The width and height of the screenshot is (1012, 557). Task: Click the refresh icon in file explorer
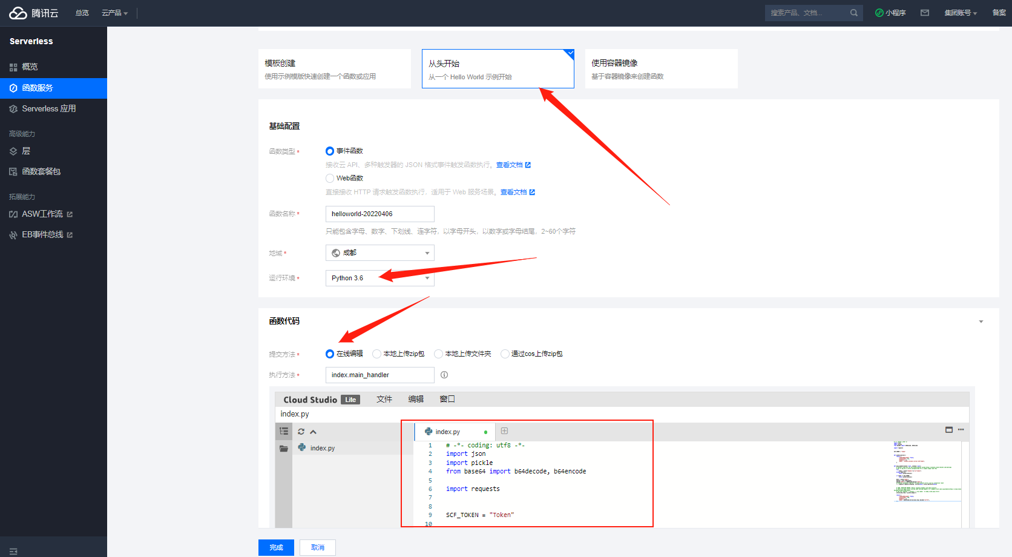tap(301, 432)
